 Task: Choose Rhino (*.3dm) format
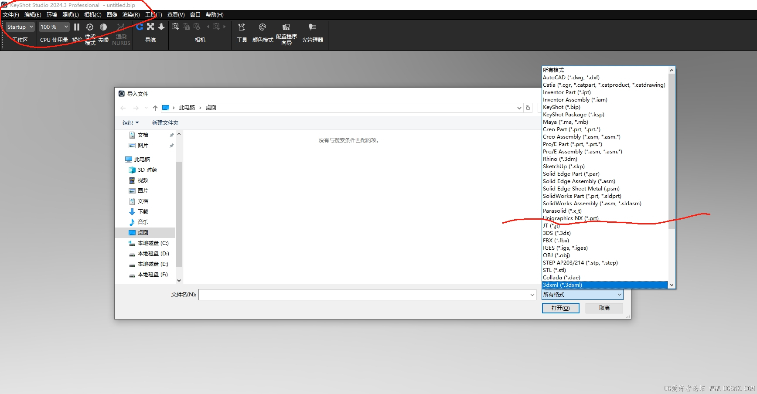pos(605,159)
